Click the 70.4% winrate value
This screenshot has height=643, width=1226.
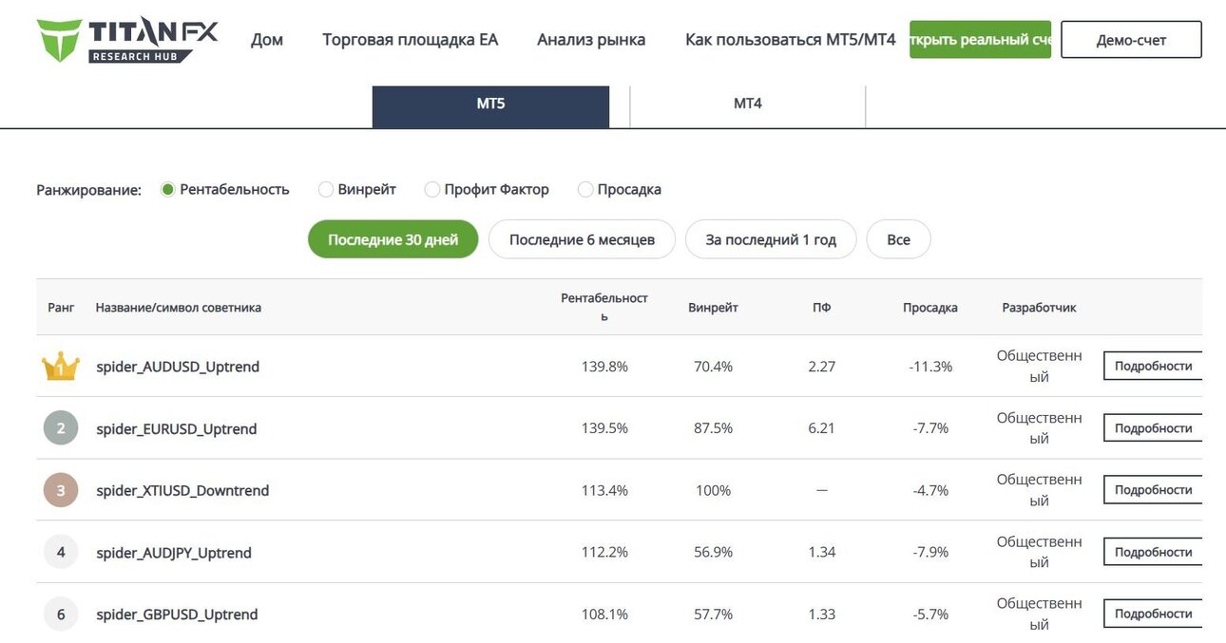713,367
